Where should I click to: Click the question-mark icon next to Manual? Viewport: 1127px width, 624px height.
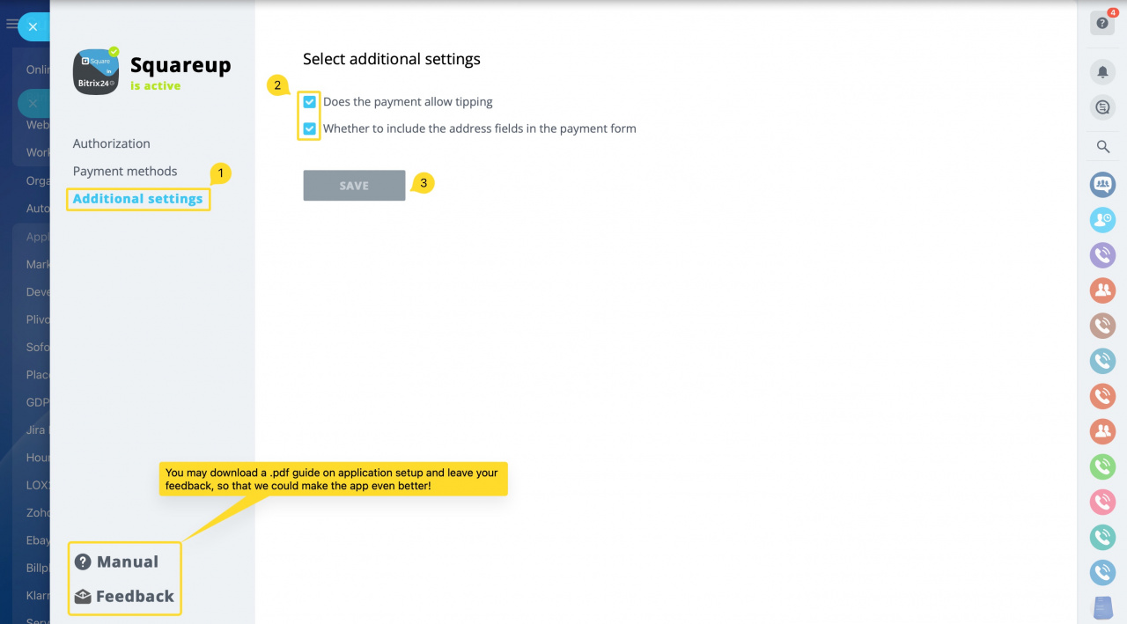point(83,561)
